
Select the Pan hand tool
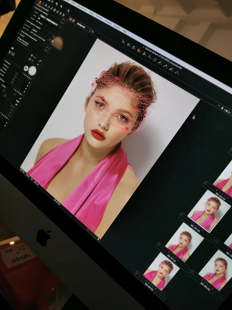coord(128,45)
